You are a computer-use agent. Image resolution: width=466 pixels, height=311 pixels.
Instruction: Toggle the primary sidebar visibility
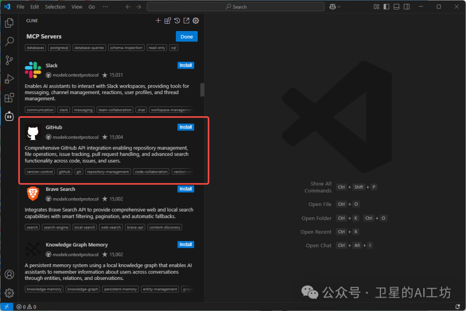point(386,6)
